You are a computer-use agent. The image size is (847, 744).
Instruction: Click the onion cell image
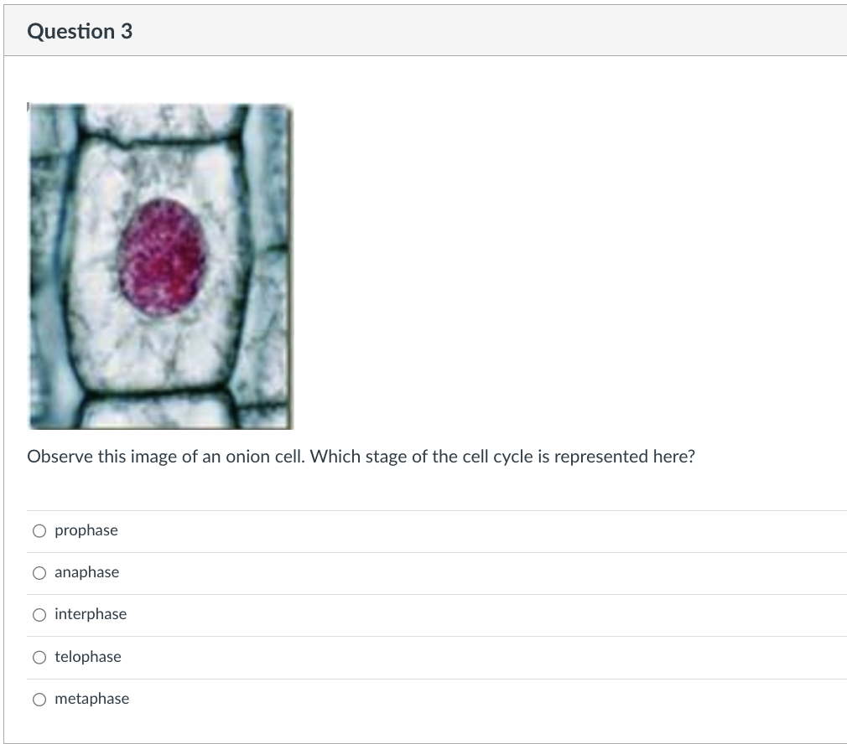coord(159,264)
